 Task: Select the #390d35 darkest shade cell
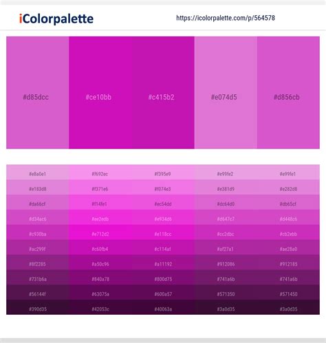click(x=38, y=307)
